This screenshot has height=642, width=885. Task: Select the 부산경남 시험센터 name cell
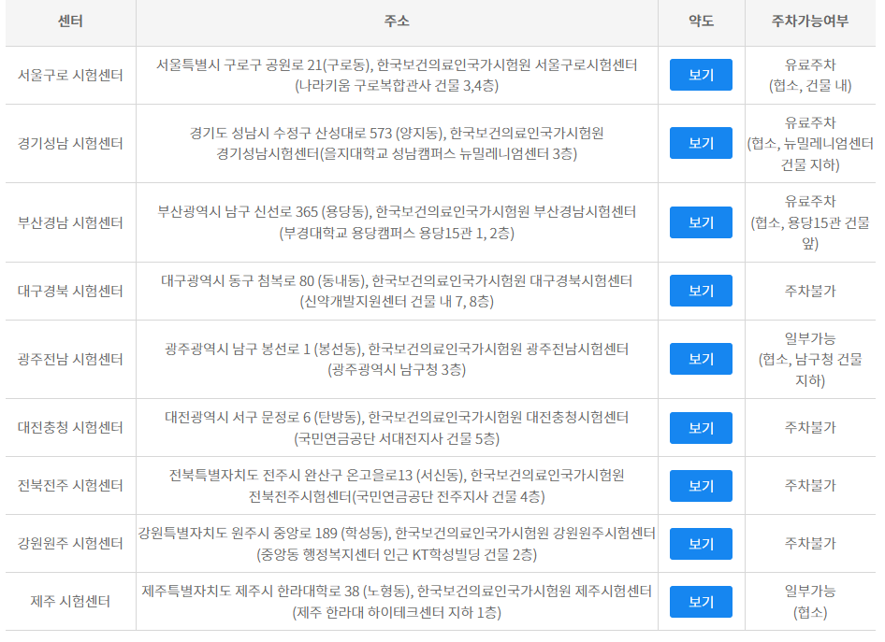70,222
